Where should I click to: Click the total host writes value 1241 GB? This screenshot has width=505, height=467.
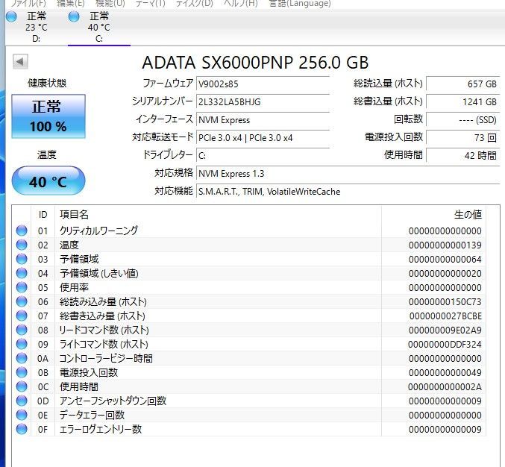pos(463,102)
